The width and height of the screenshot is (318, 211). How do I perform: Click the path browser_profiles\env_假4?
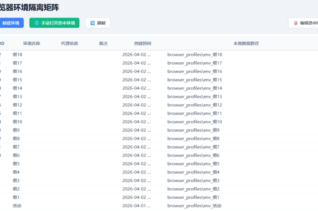(194, 172)
